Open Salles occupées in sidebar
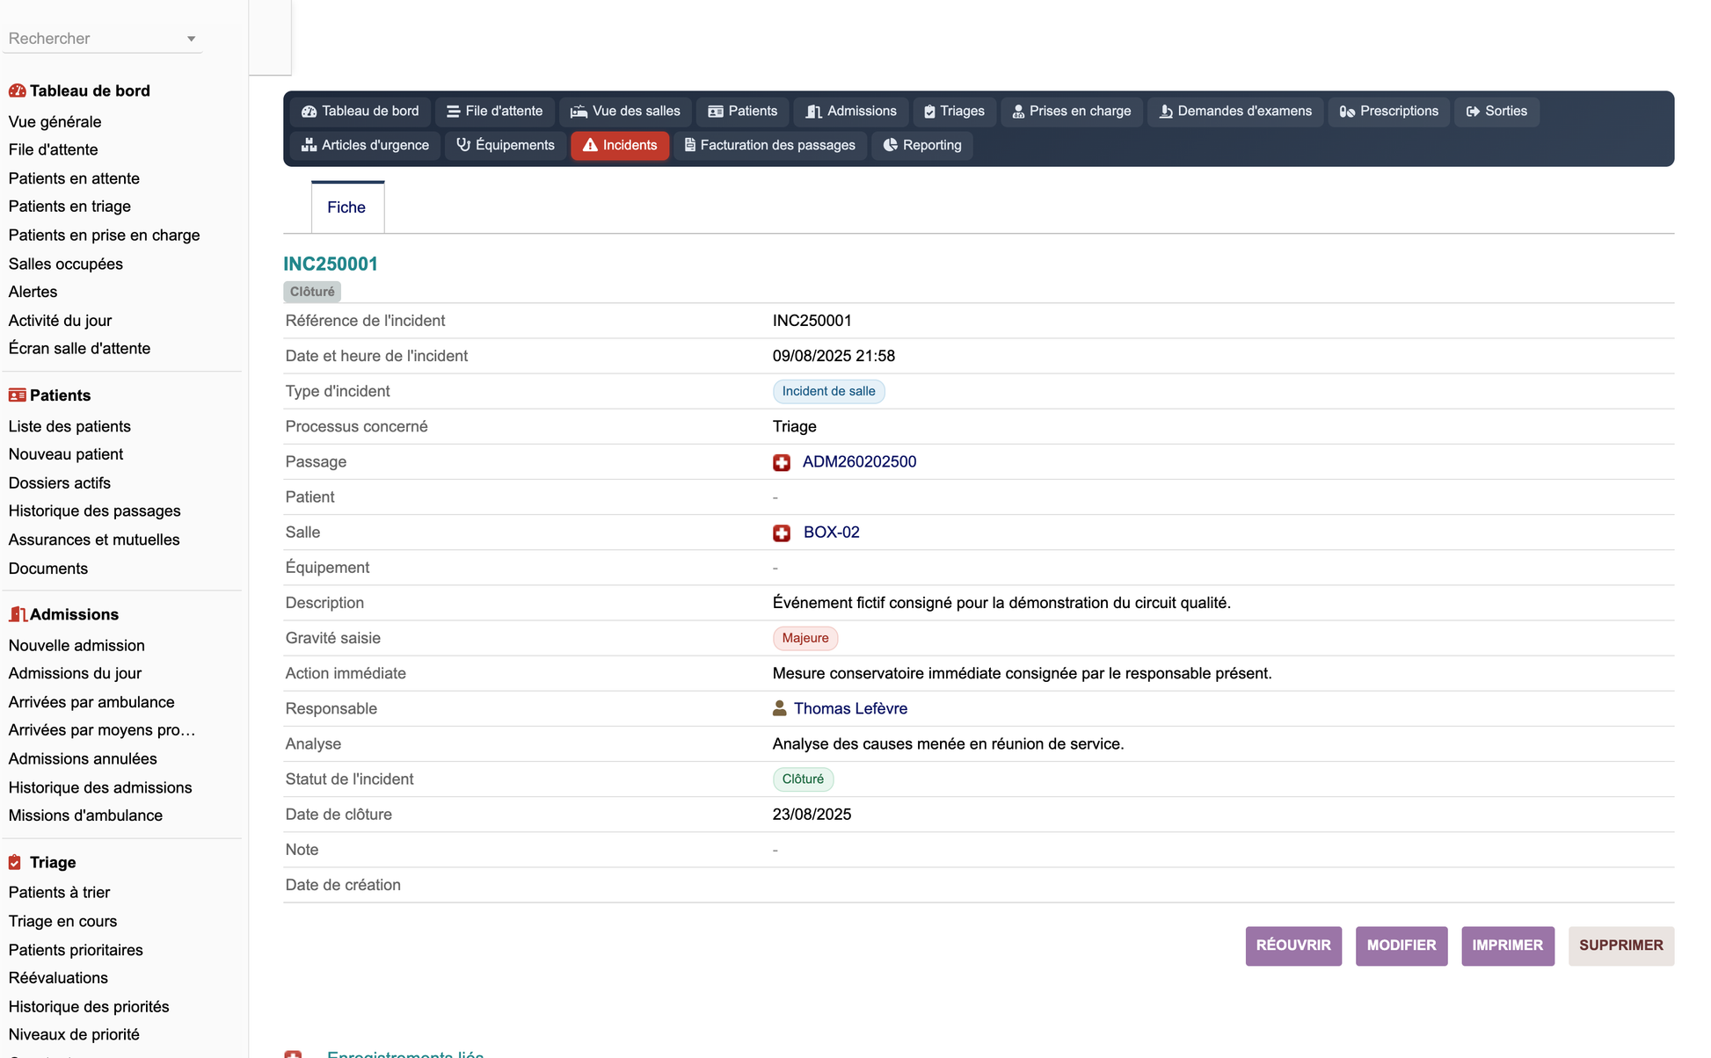Image resolution: width=1711 pixels, height=1058 pixels. tap(65, 264)
